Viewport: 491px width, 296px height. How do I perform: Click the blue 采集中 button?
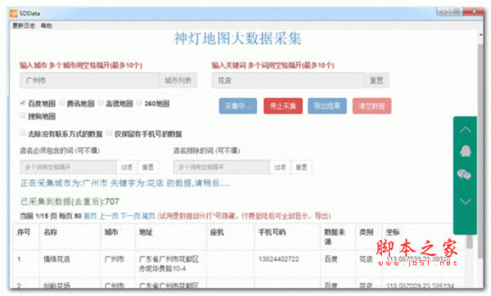click(x=238, y=105)
